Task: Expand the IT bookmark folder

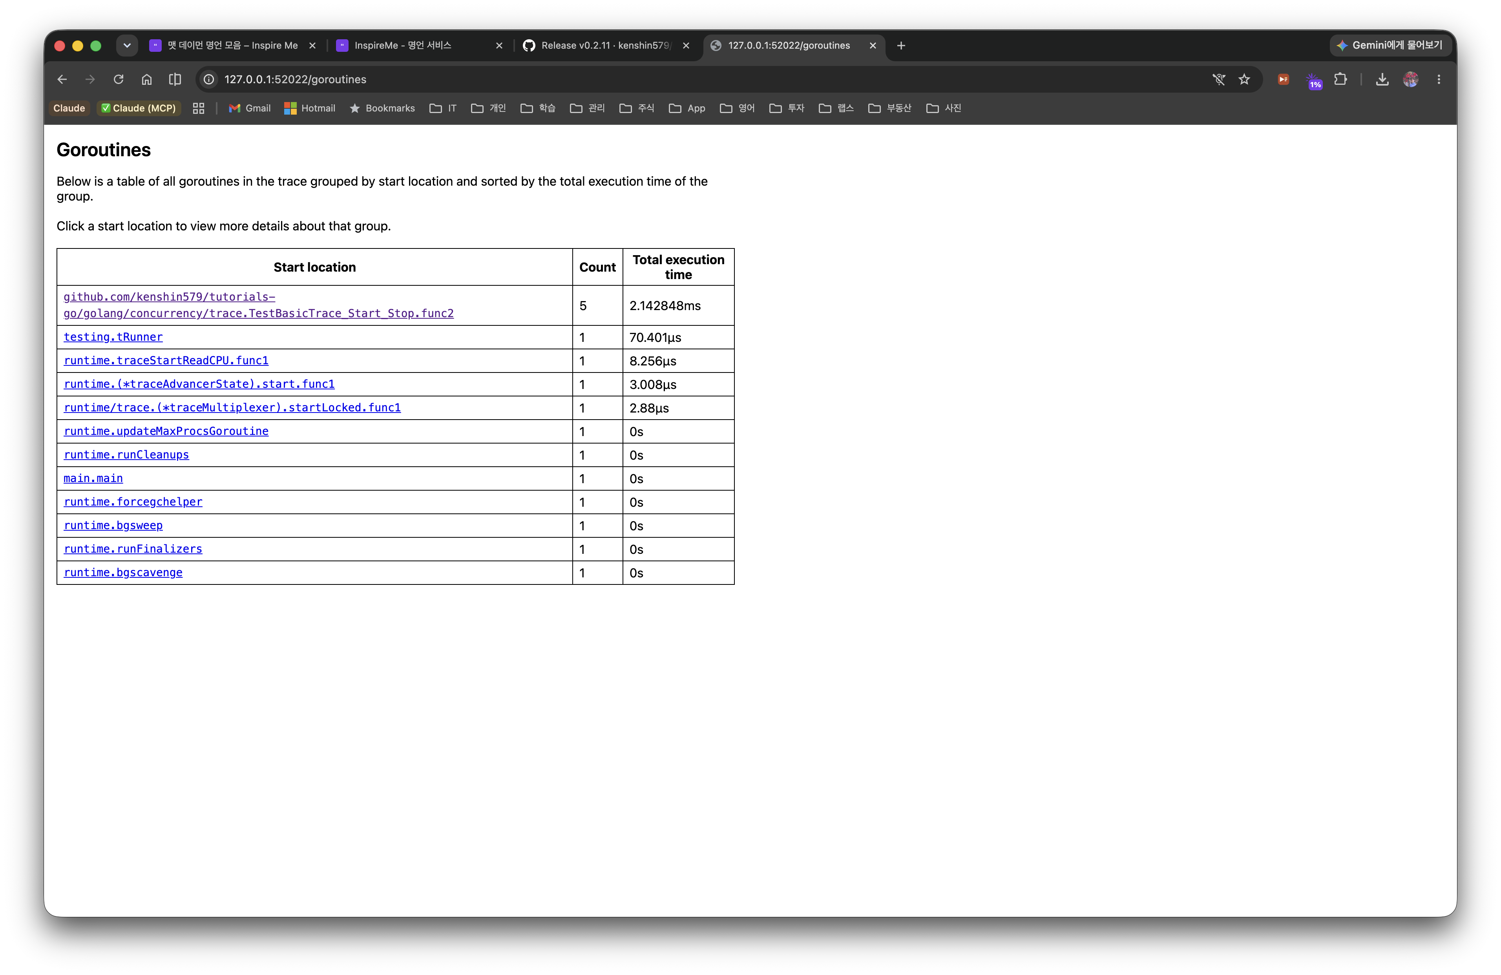Action: pos(443,108)
